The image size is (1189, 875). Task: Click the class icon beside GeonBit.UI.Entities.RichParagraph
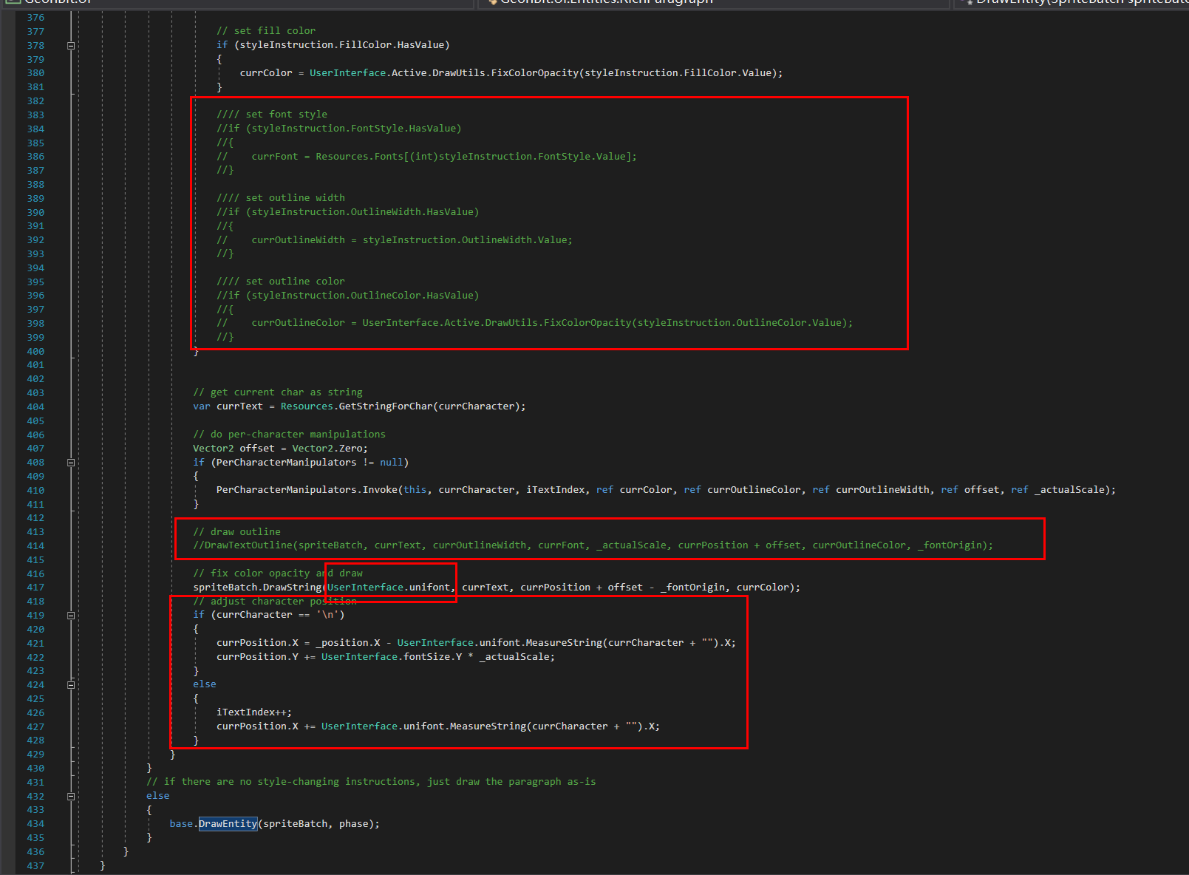pos(491,2)
